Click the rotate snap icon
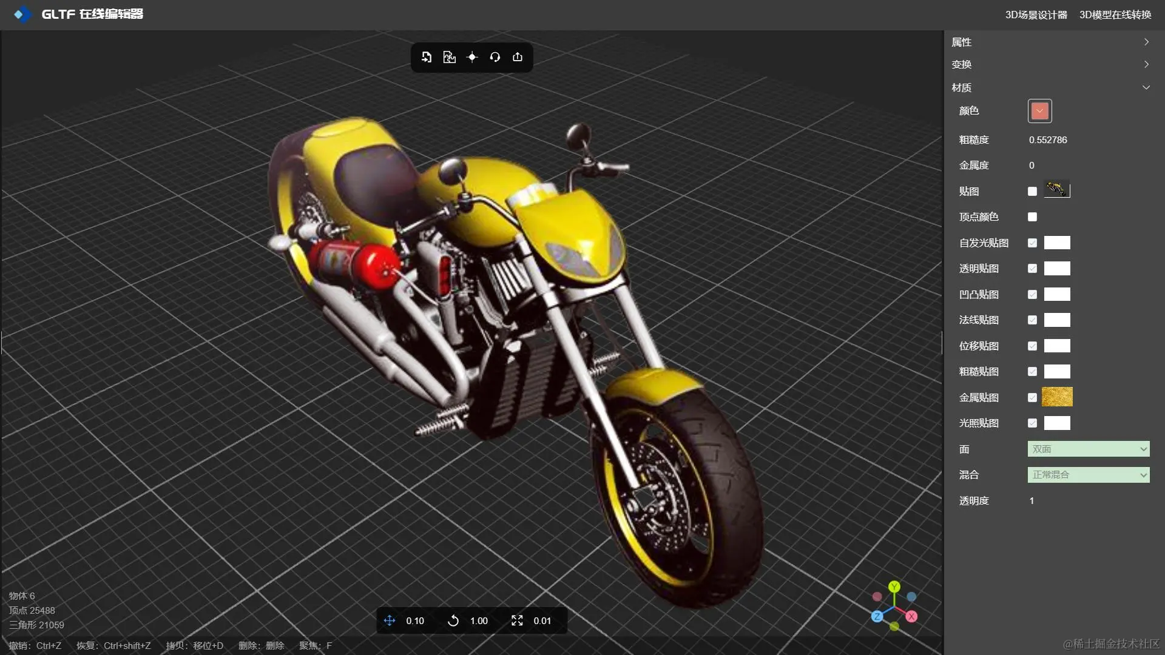Viewport: 1165px width, 655px height. (x=453, y=620)
